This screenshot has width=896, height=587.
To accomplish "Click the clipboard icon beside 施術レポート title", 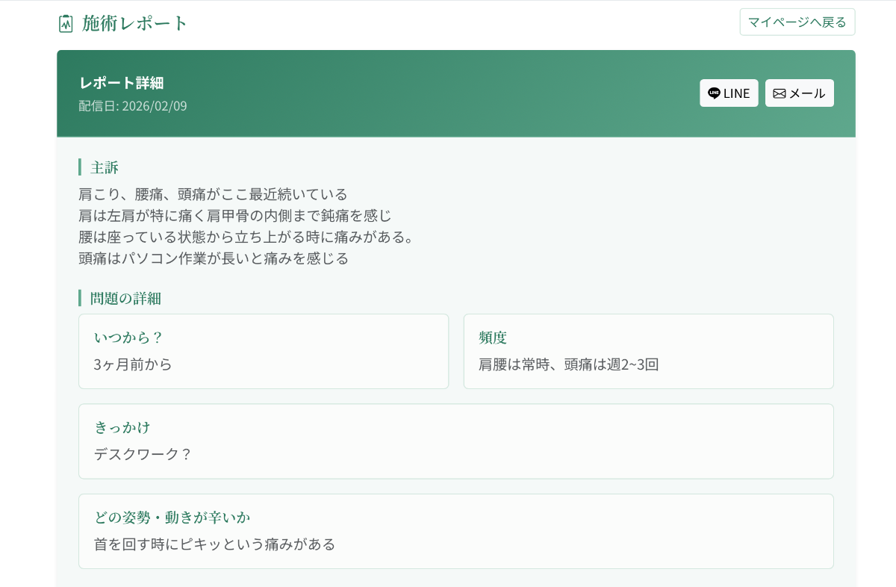I will [66, 23].
